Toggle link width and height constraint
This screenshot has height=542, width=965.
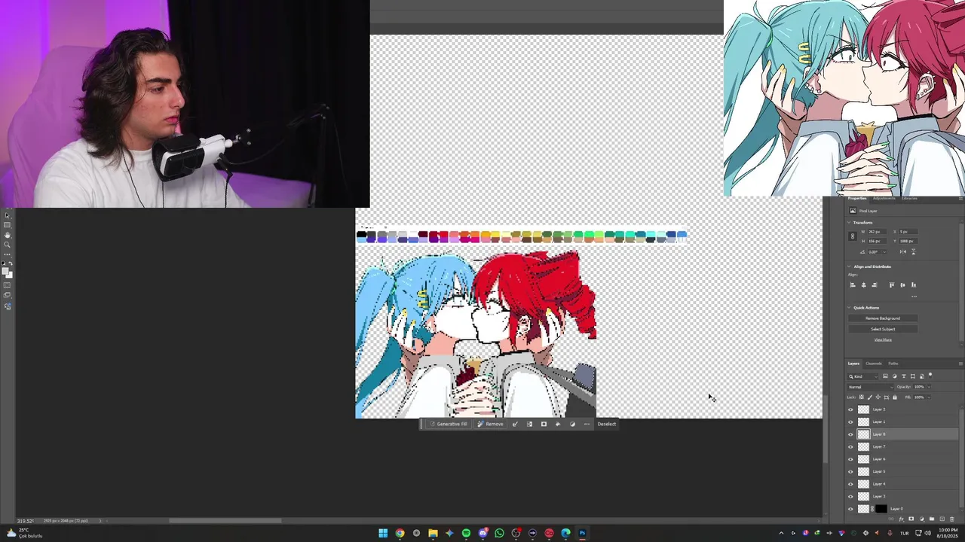coord(853,236)
